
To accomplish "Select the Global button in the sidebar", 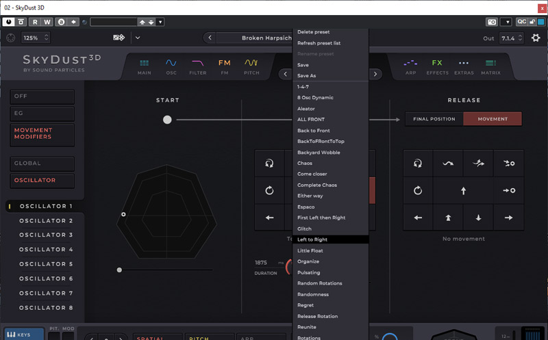I will click(42, 164).
